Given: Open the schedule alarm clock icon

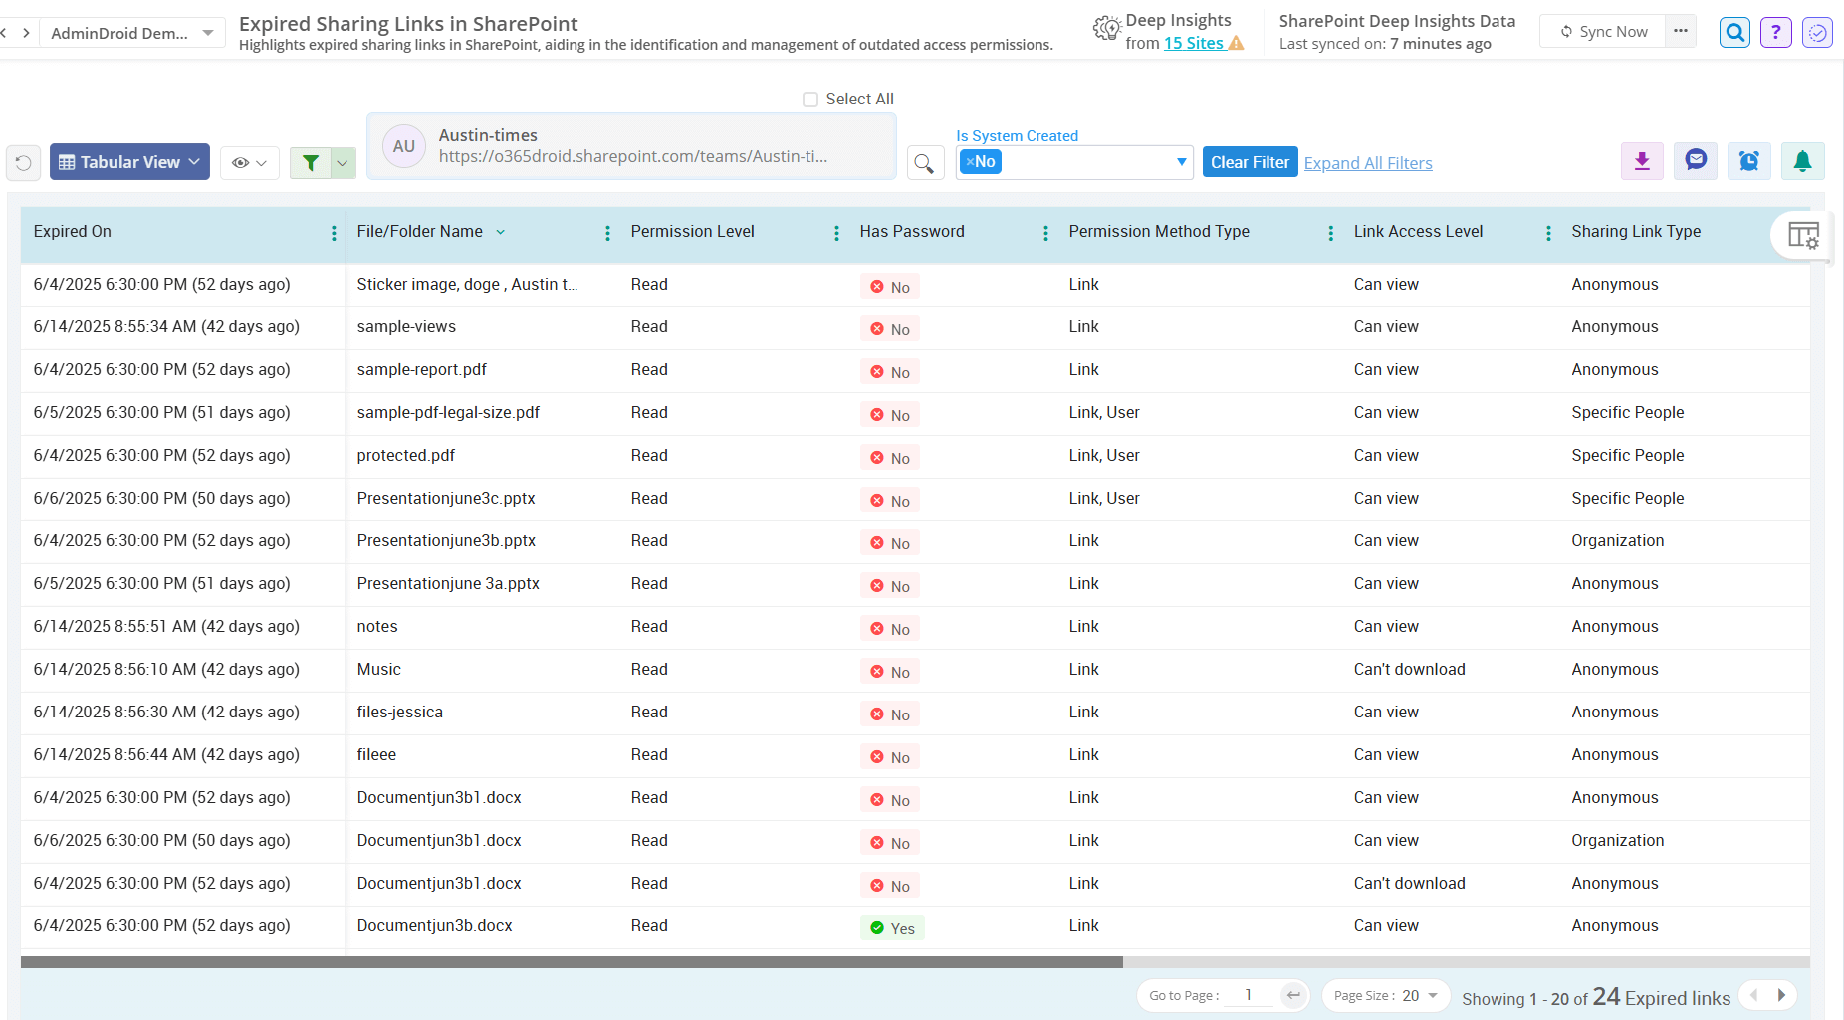Looking at the screenshot, I should click(x=1749, y=160).
